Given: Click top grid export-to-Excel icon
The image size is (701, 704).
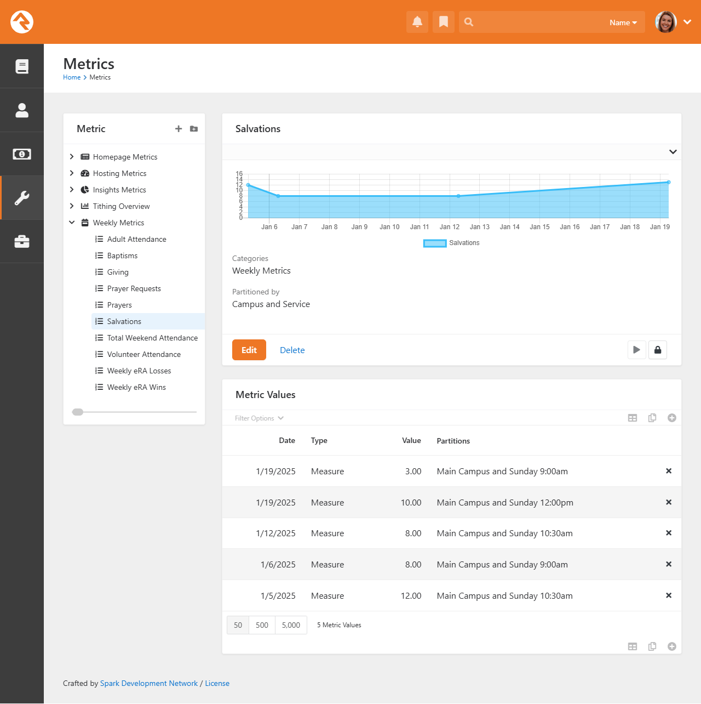Looking at the screenshot, I should tap(633, 418).
